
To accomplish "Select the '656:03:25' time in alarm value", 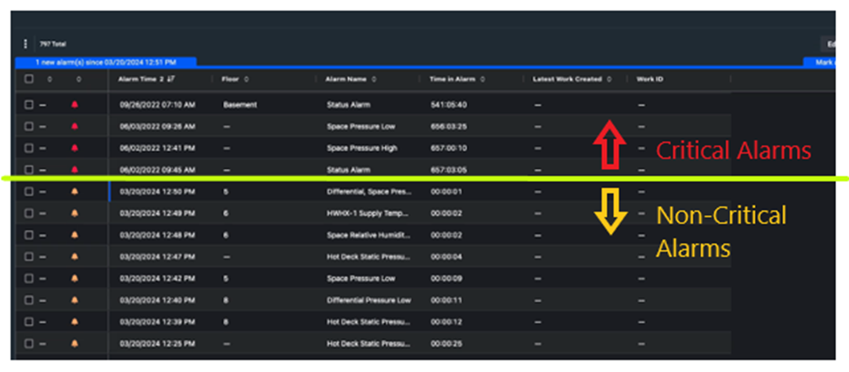I will pos(448,126).
